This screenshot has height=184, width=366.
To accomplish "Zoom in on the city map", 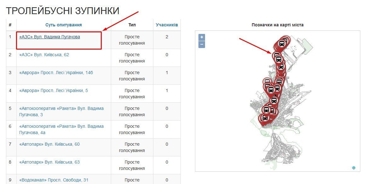I will [x=201, y=37].
